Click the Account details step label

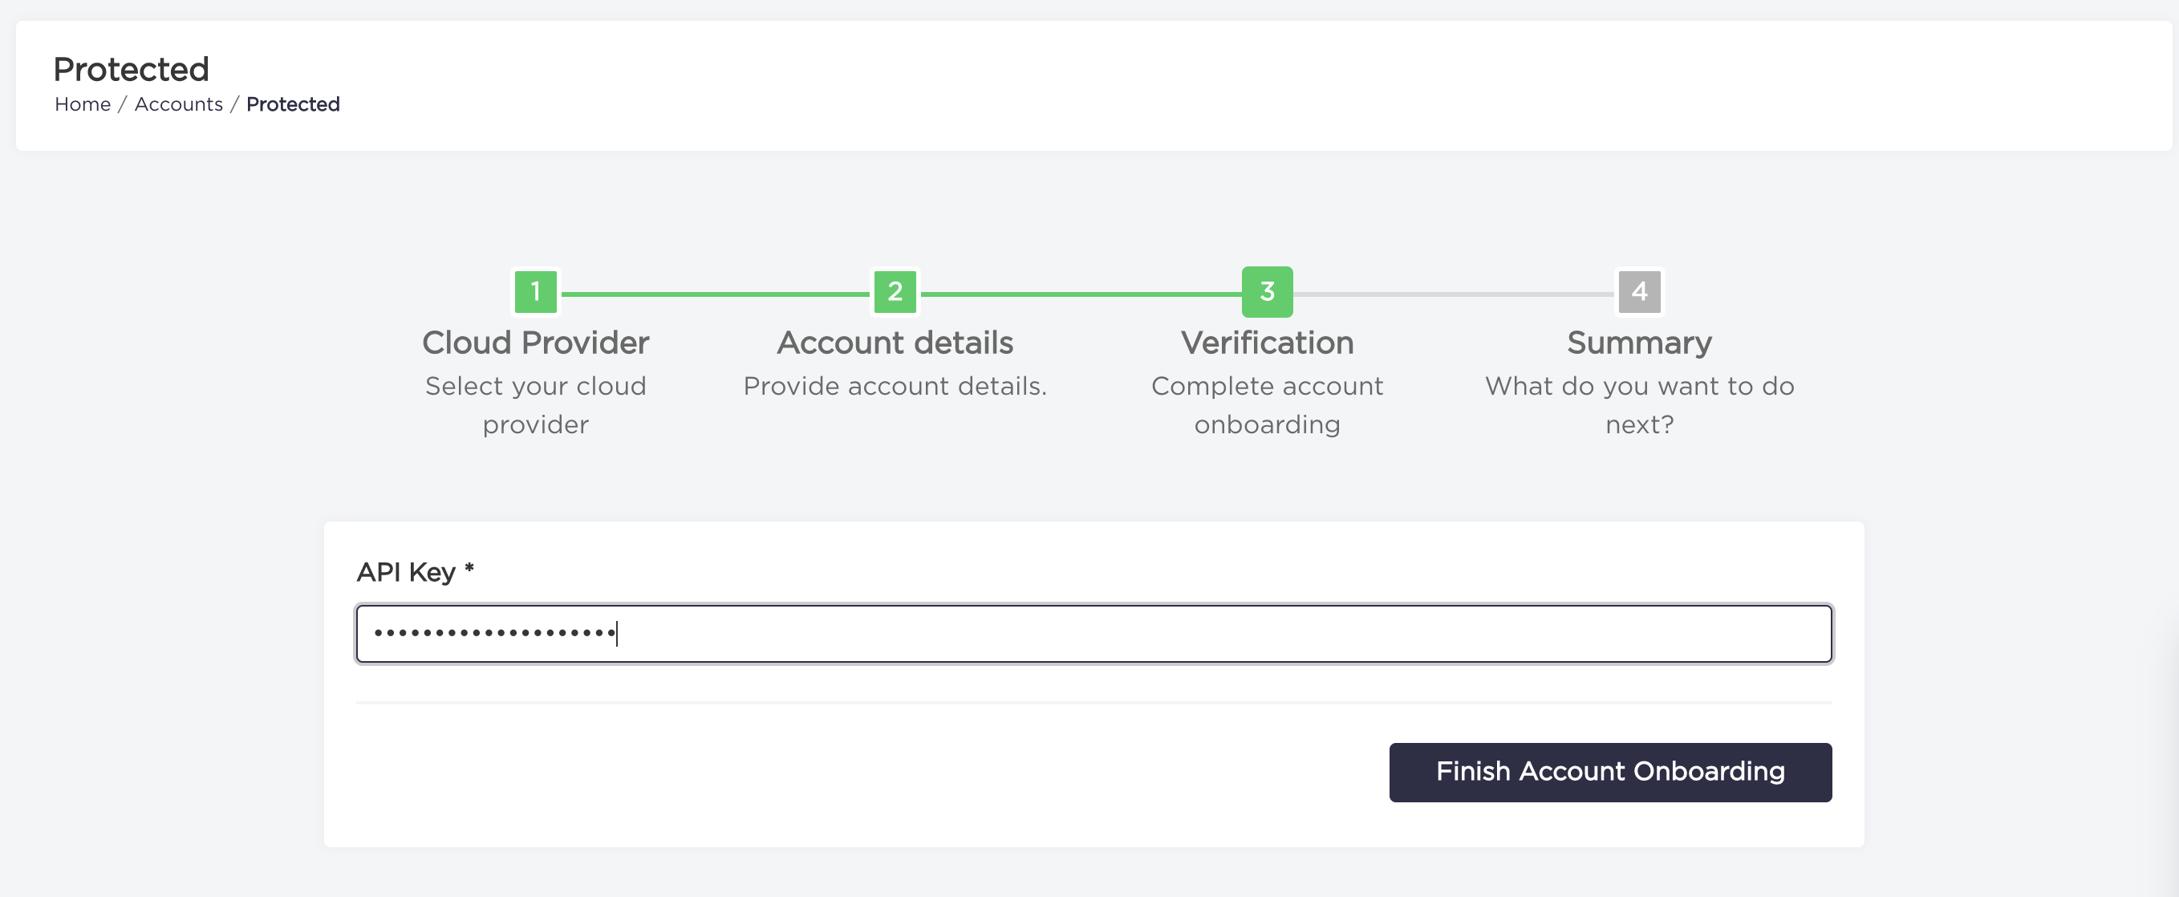pyautogui.click(x=894, y=342)
